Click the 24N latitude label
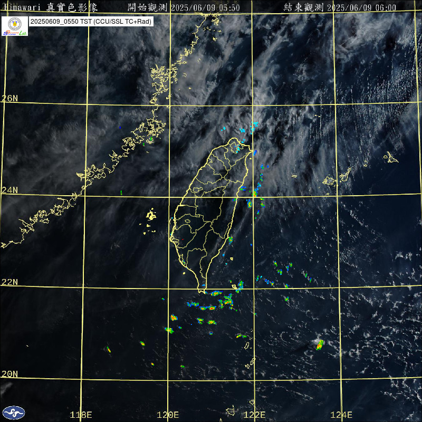This screenshot has width=422, height=422. [x=9, y=190]
